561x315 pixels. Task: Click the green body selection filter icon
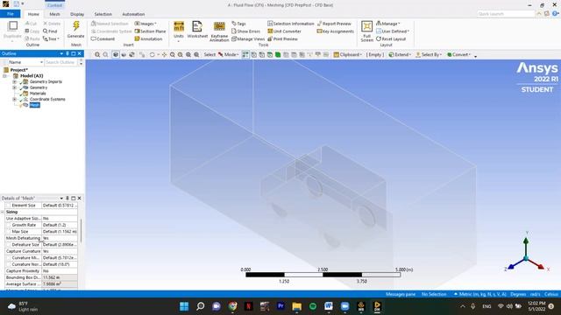(x=278, y=54)
